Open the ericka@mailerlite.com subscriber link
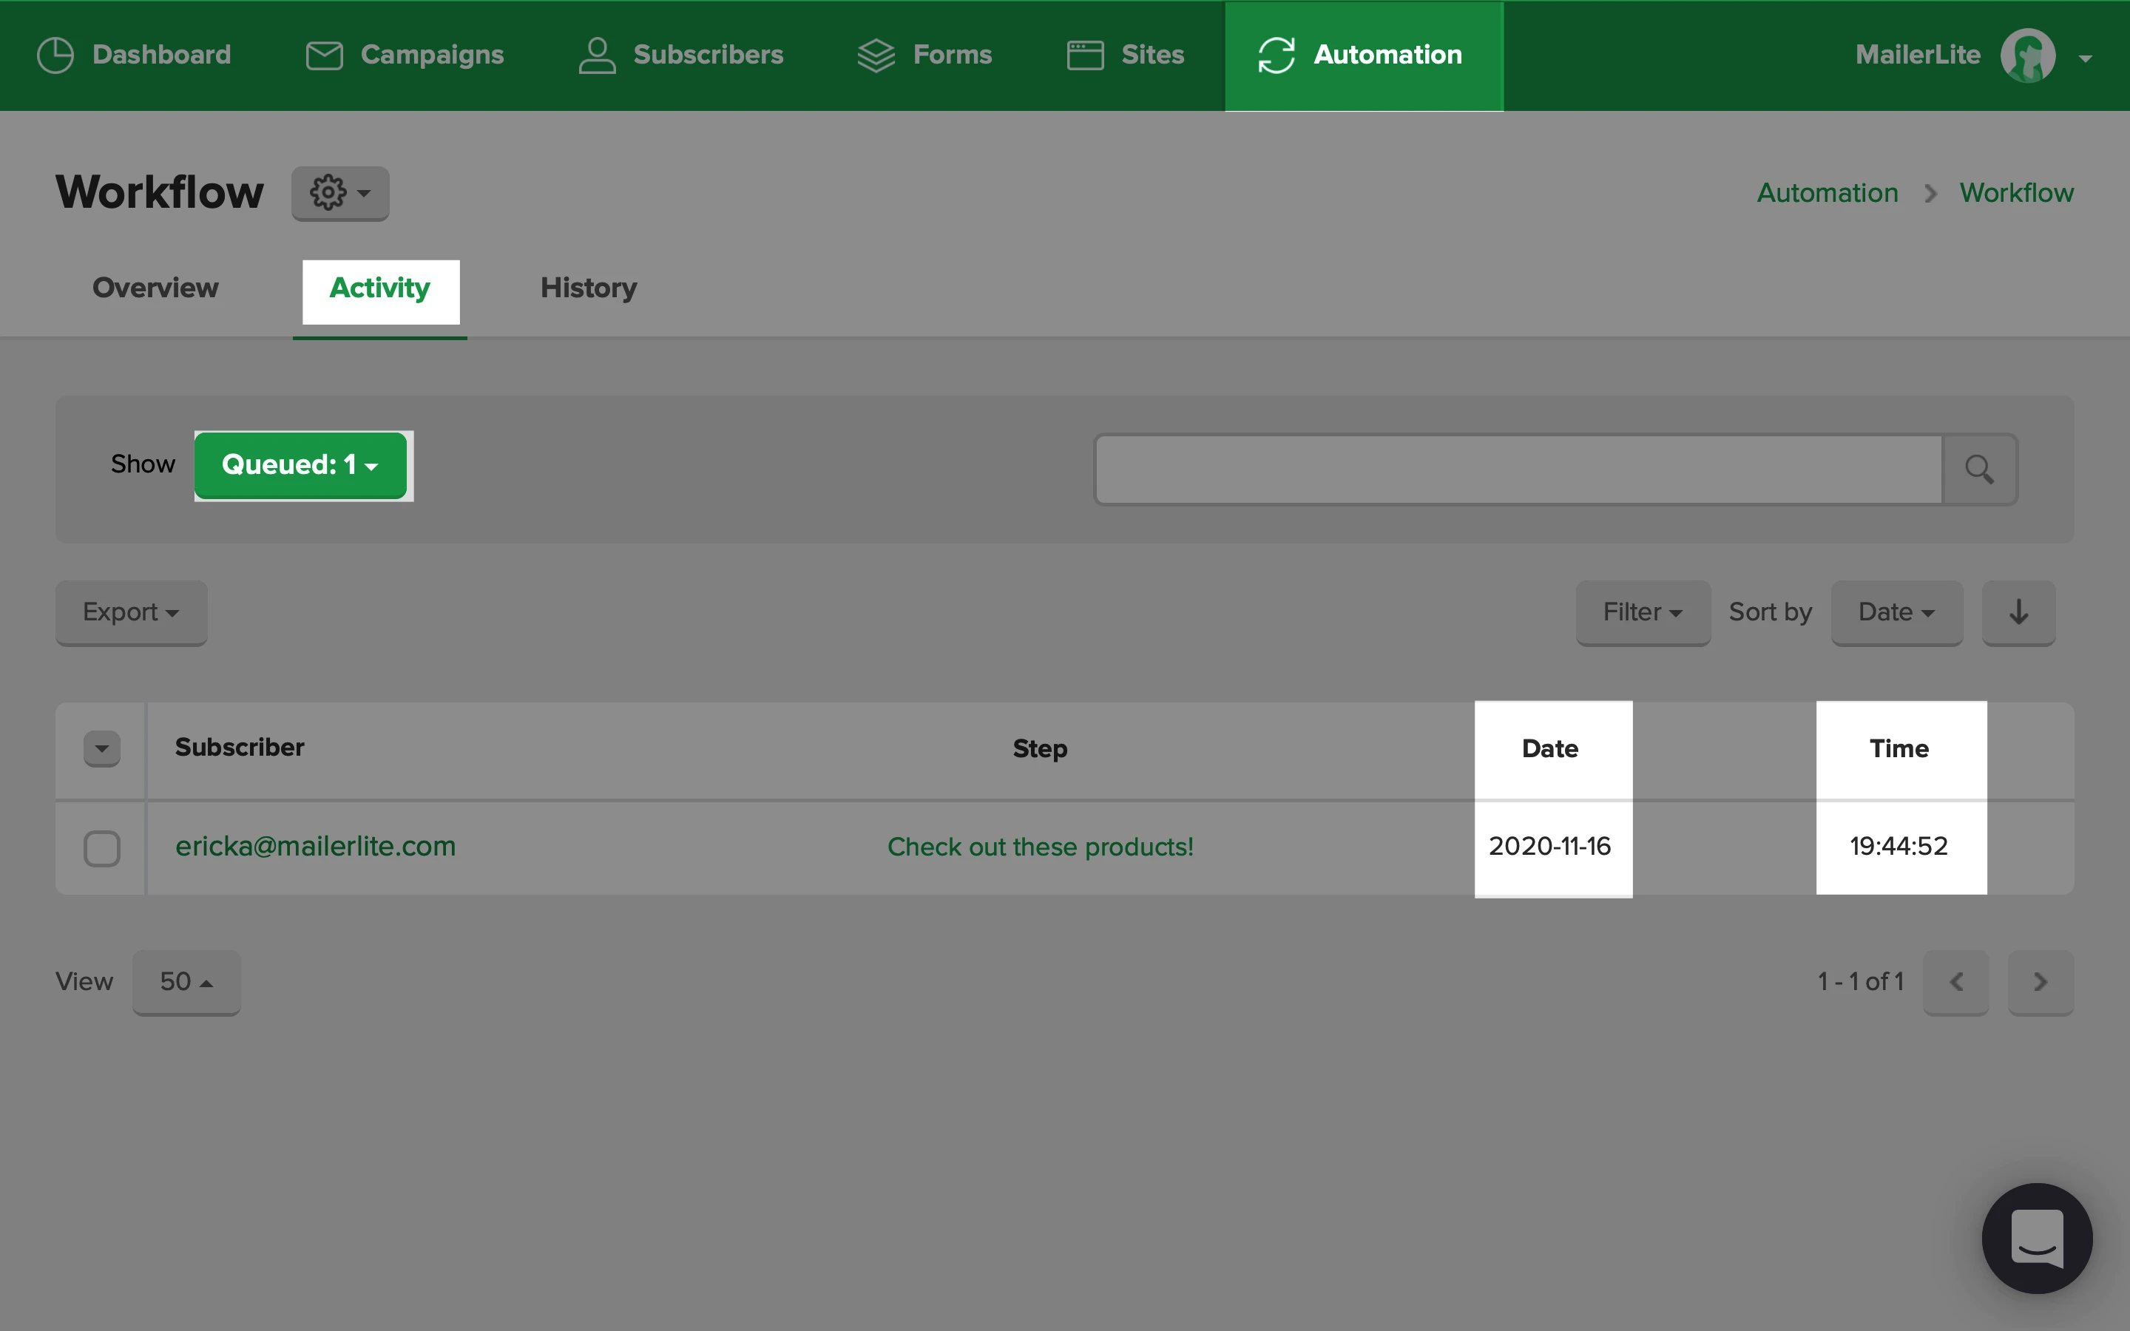 [x=315, y=846]
